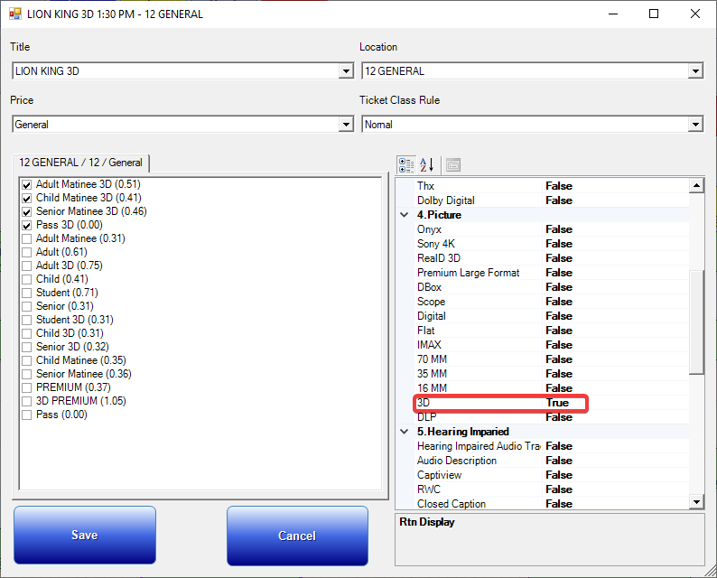This screenshot has height=578, width=717.
Task: Open the Location dropdown
Action: click(x=695, y=70)
